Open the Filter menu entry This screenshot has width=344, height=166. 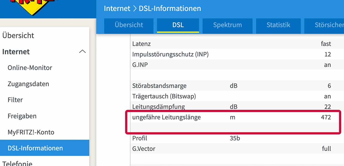(15, 100)
